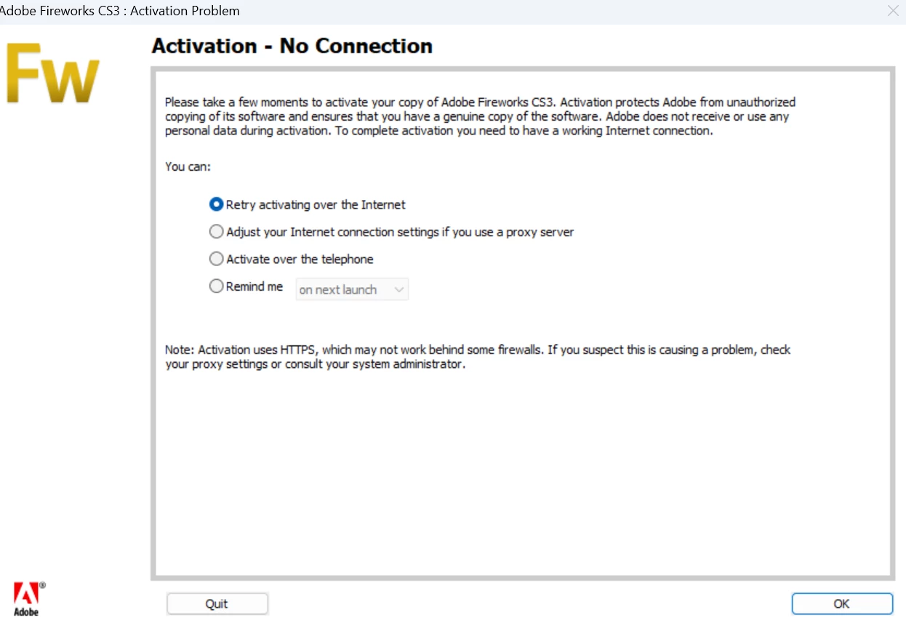
Task: Click the Quit button
Action: click(x=217, y=604)
